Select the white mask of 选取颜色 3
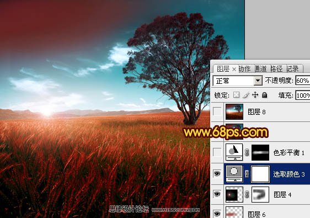The height and width of the screenshot is (218, 310). pyautogui.click(x=260, y=174)
